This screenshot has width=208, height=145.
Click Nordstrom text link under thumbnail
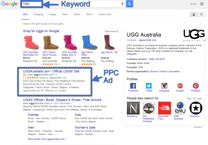132,116
